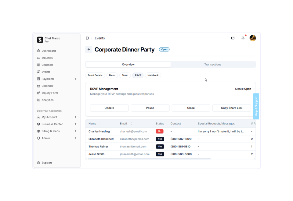293x201 pixels.
Task: Click the user profile avatar
Action: click(x=253, y=38)
